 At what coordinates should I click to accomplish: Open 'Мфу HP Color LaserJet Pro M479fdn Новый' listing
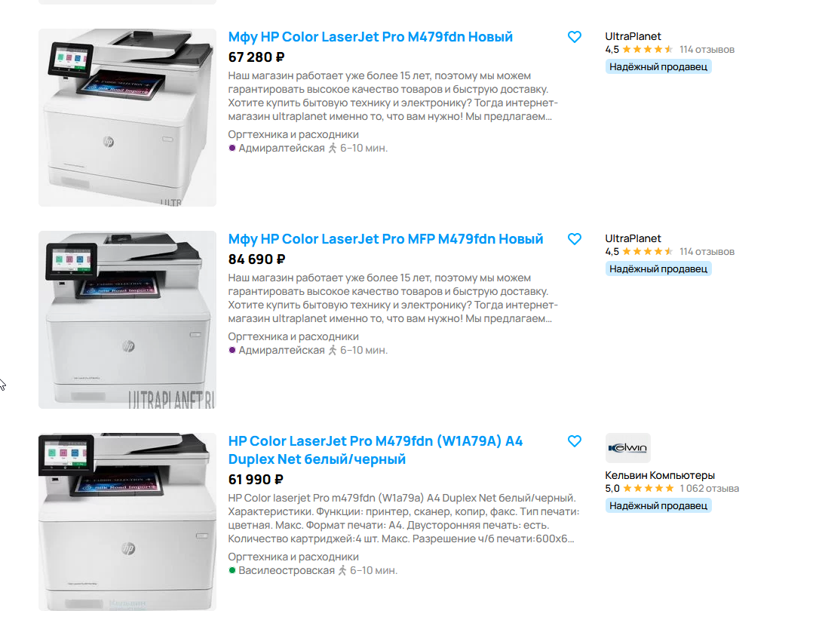click(370, 37)
